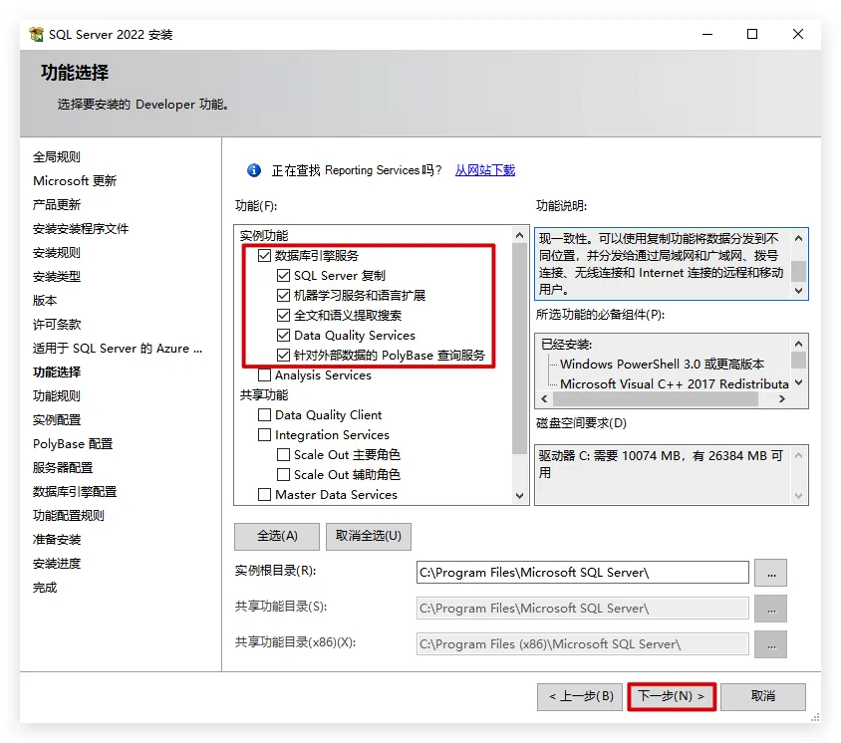Toggle 全文和语义提取搜索 checkbox
The image size is (841, 743).
tap(283, 315)
